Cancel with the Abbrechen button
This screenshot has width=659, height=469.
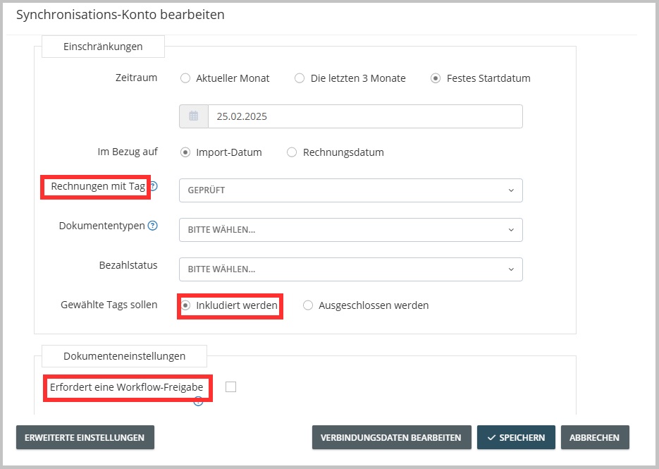(x=595, y=437)
